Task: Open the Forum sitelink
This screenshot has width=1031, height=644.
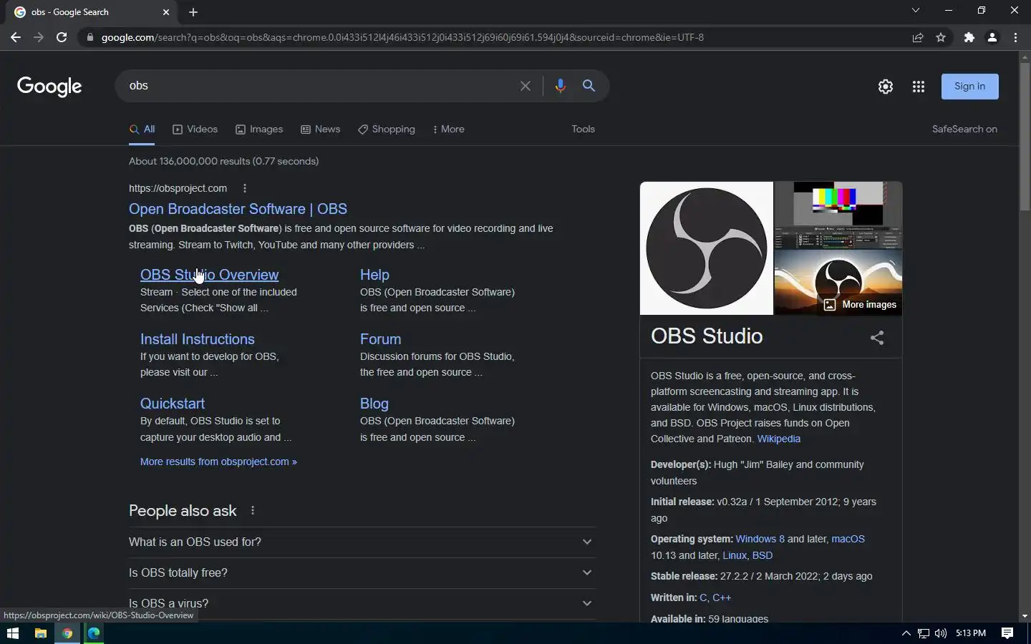Action: pyautogui.click(x=380, y=339)
